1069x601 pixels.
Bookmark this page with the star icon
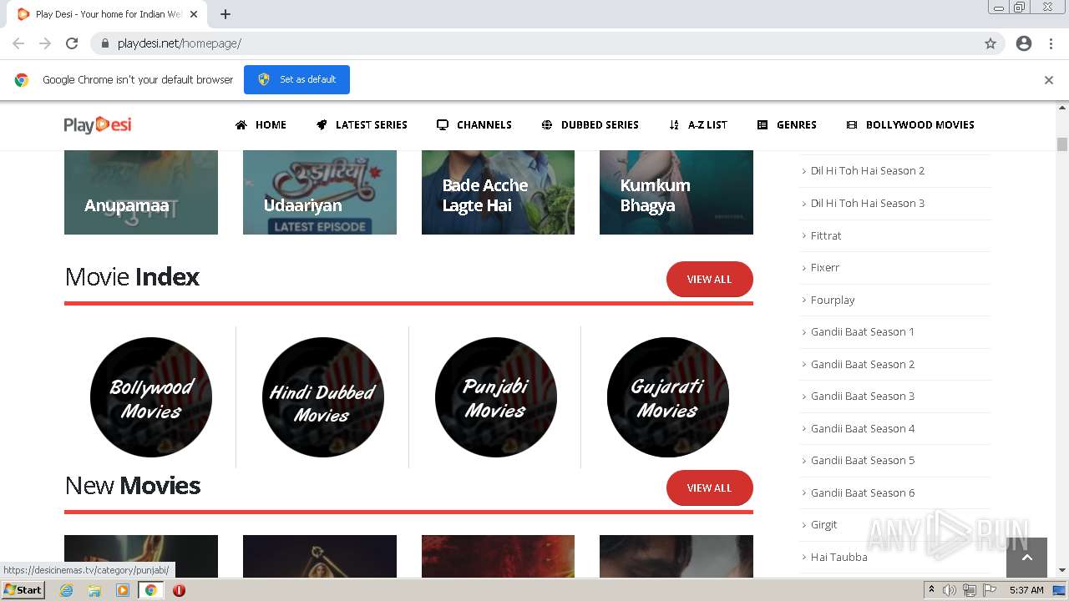point(990,43)
